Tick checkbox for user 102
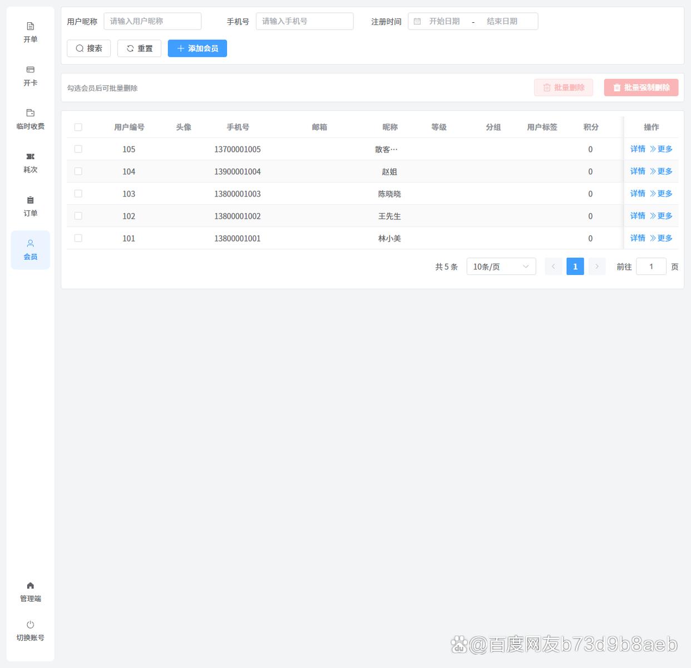The width and height of the screenshot is (691, 668). [x=78, y=216]
